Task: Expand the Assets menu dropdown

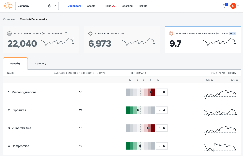Action: click(x=93, y=6)
